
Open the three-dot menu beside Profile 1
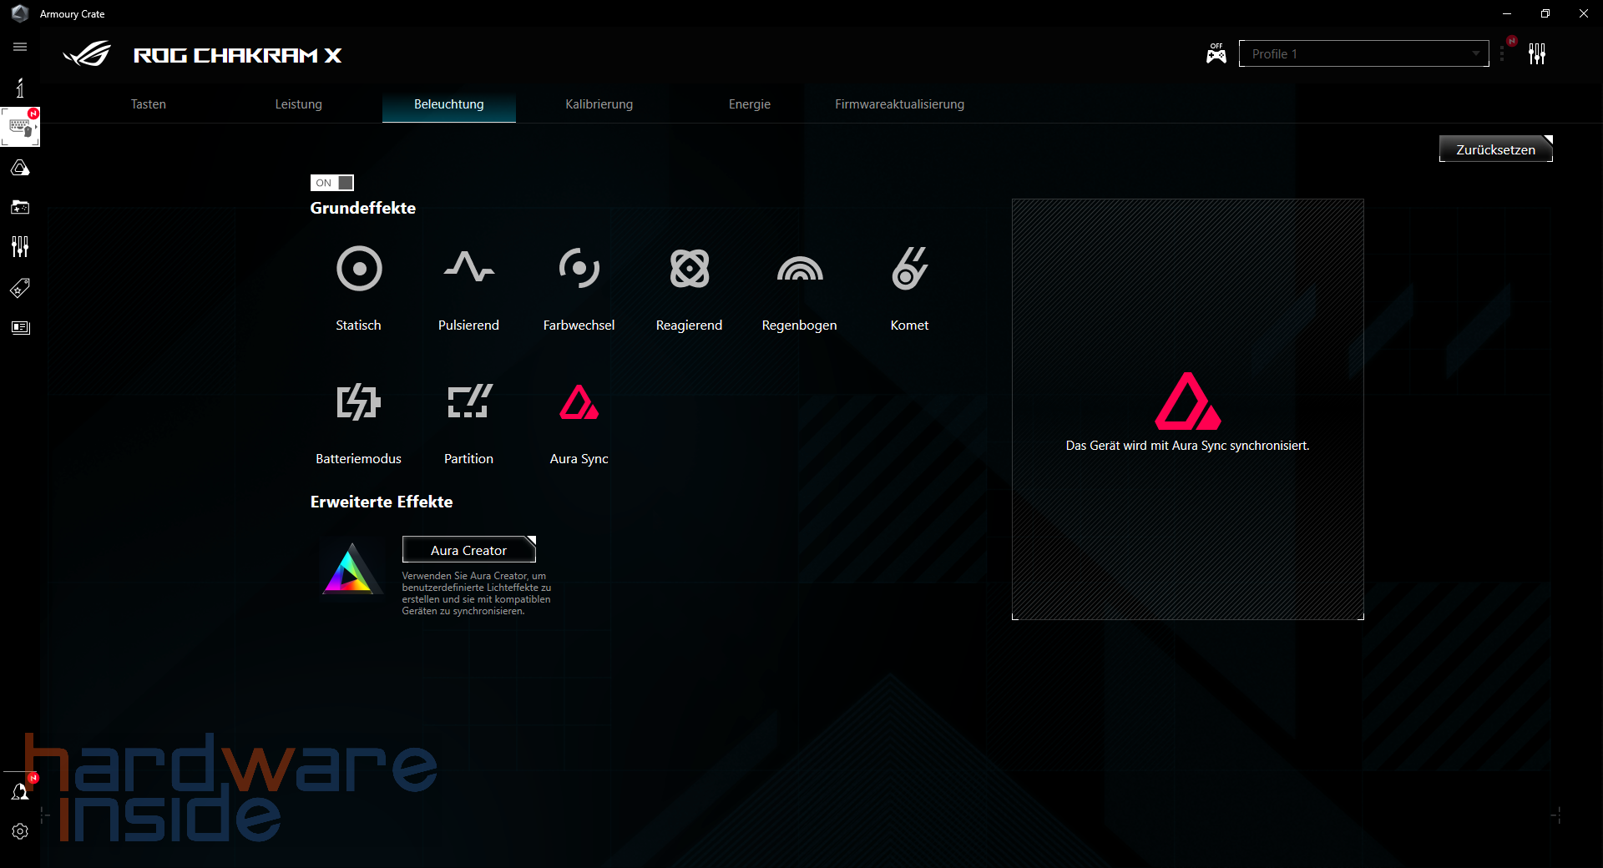pyautogui.click(x=1503, y=53)
